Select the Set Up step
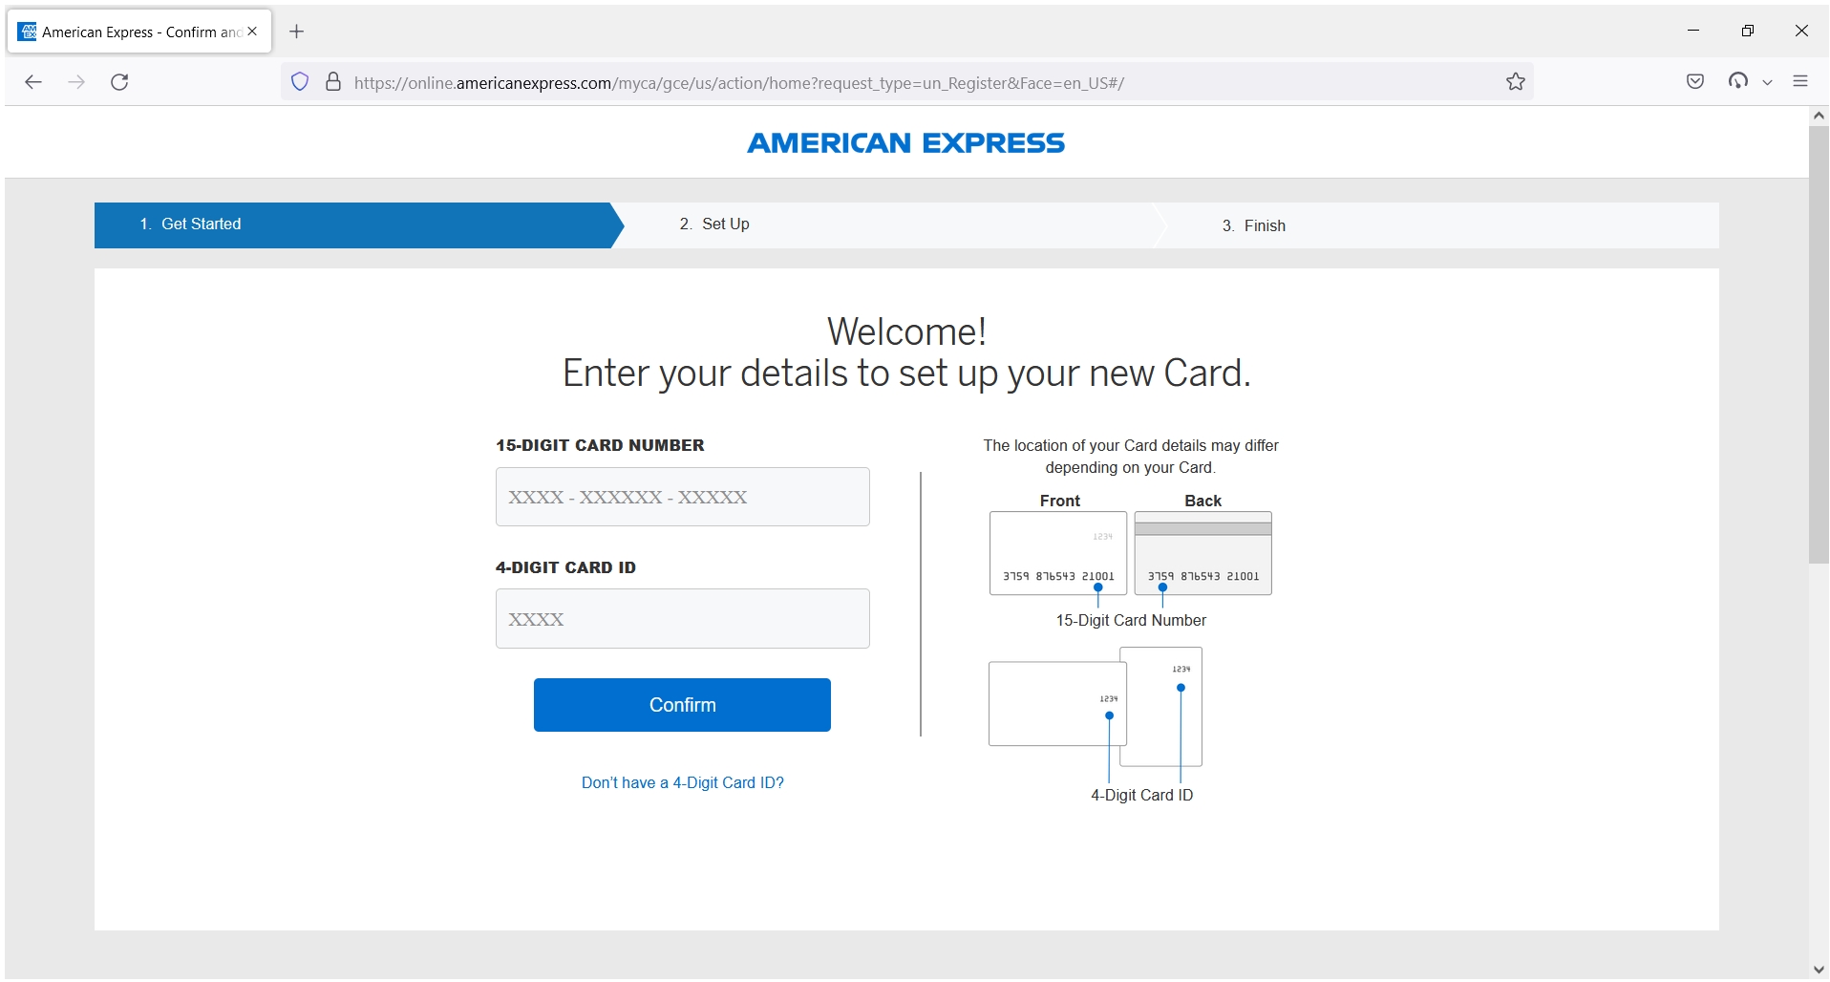The image size is (1830, 982). [x=714, y=224]
